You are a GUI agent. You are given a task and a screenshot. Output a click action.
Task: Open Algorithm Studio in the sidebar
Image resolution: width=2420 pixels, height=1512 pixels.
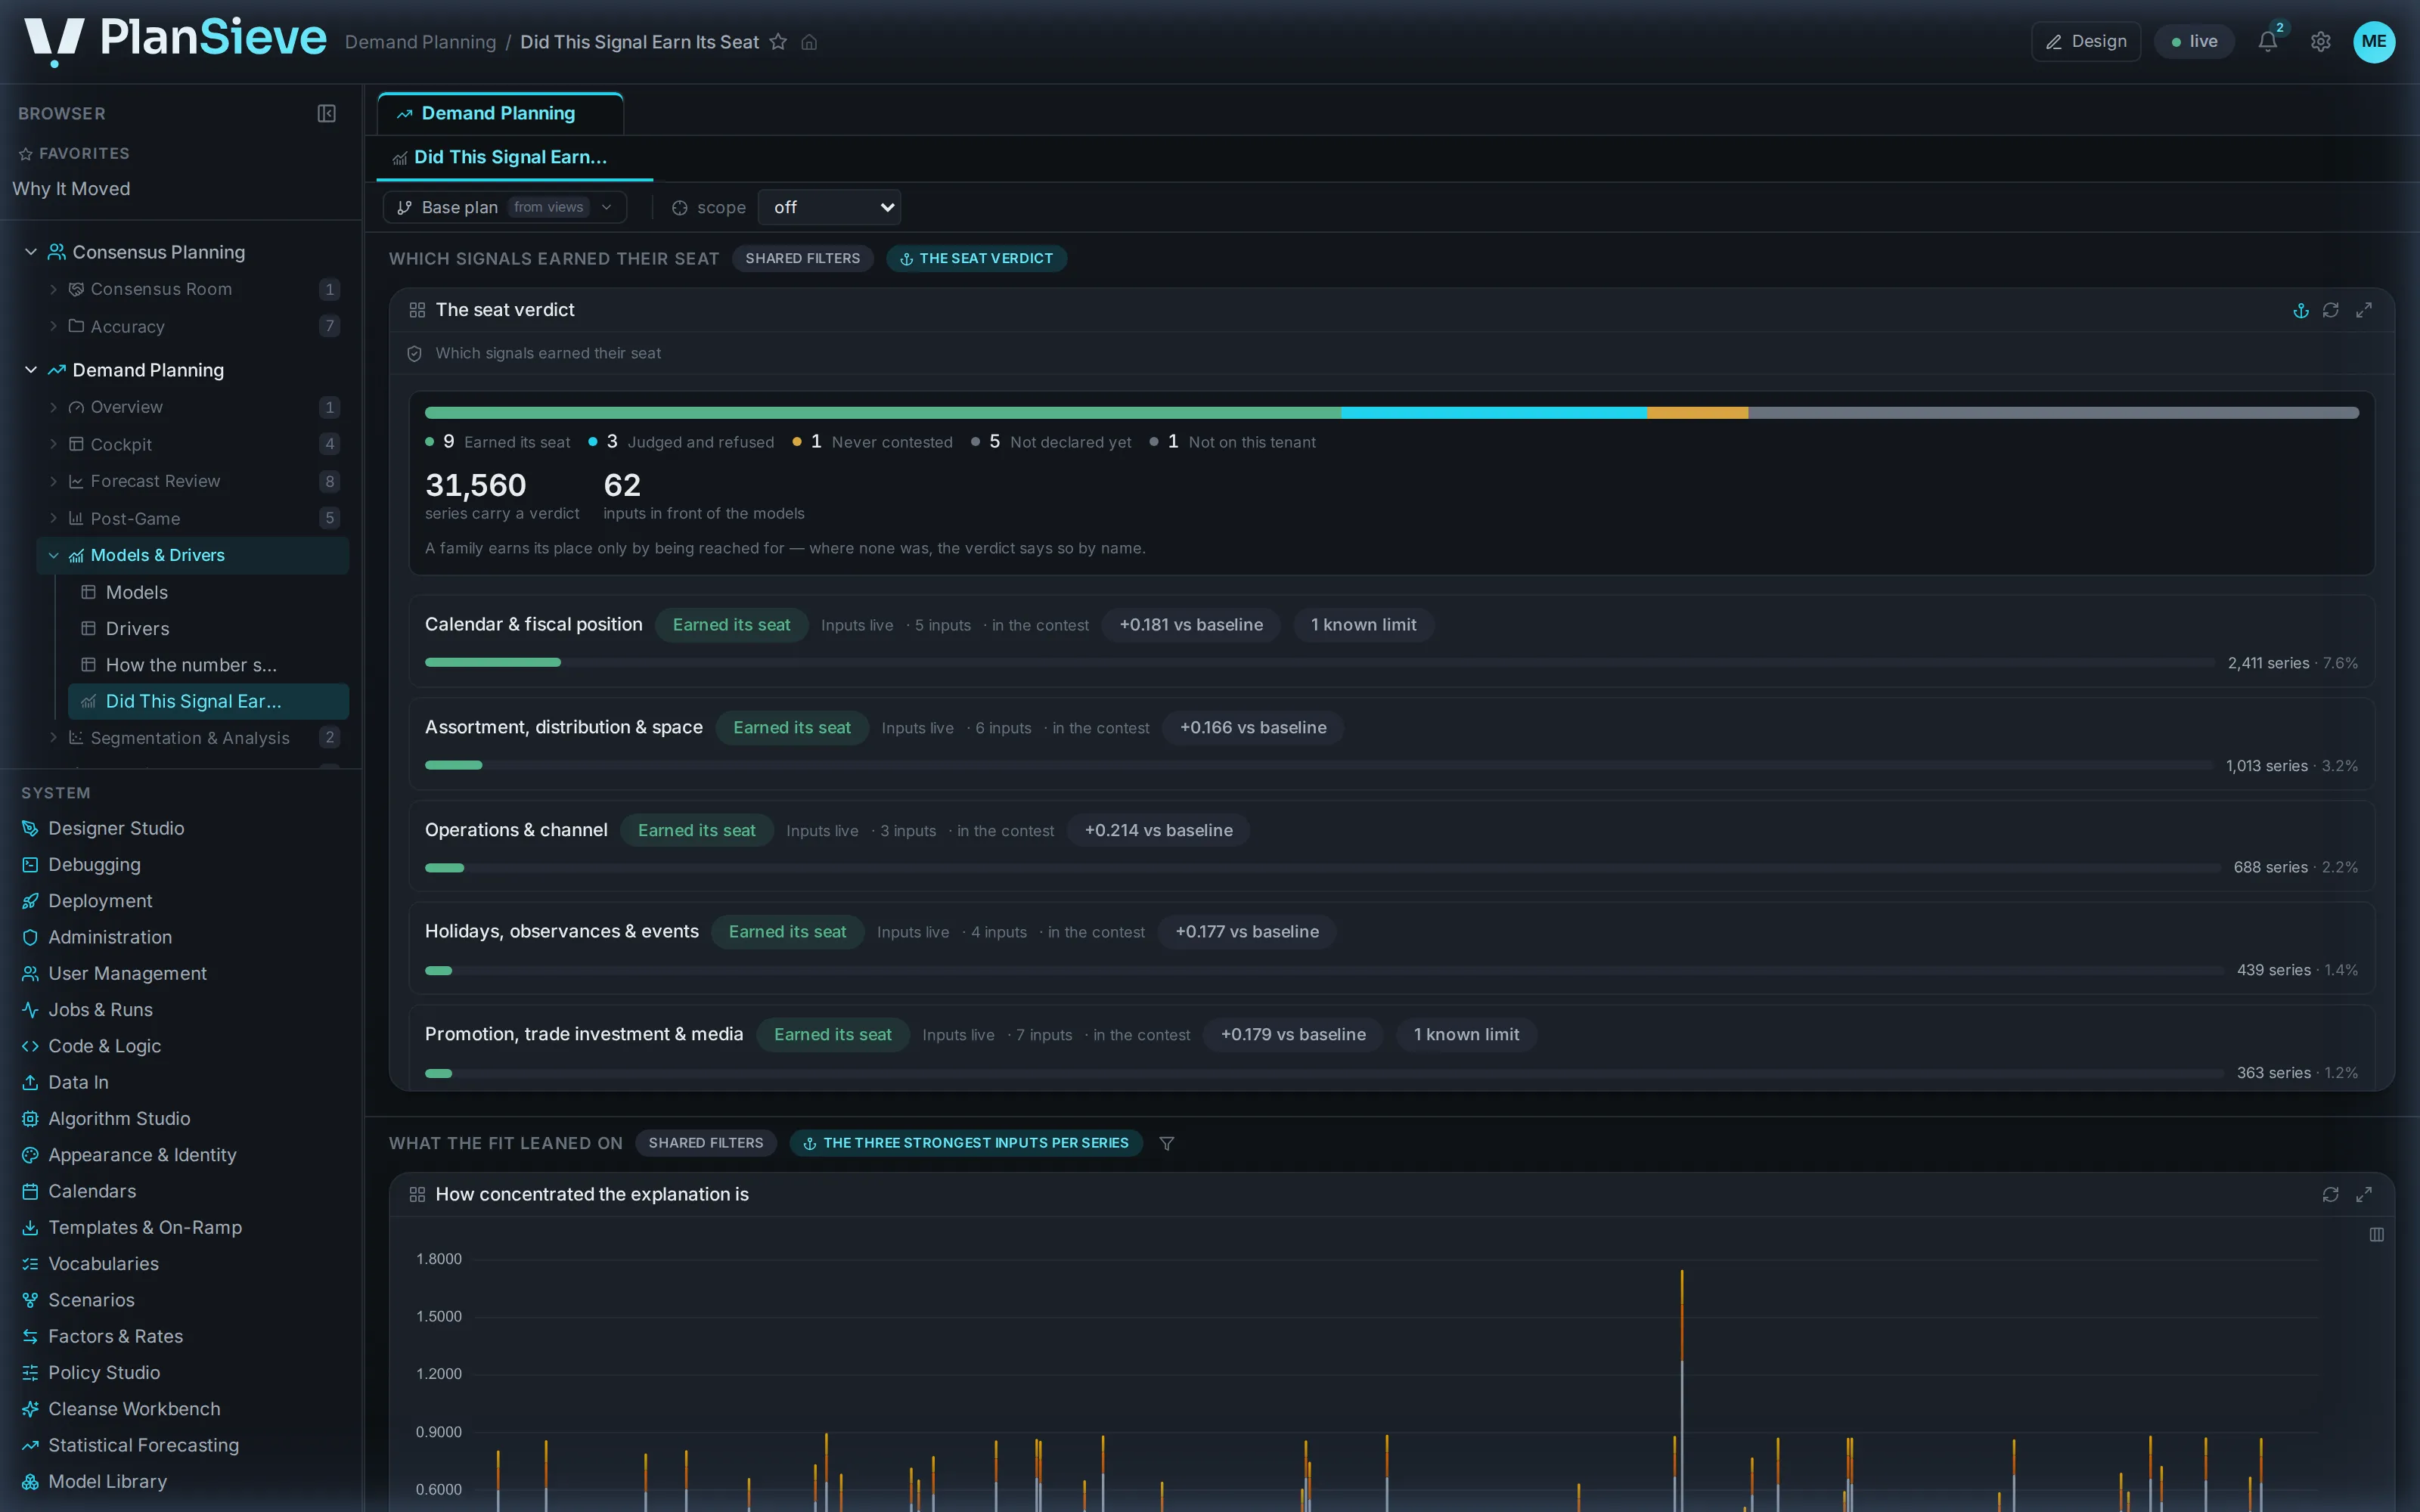tap(119, 1118)
